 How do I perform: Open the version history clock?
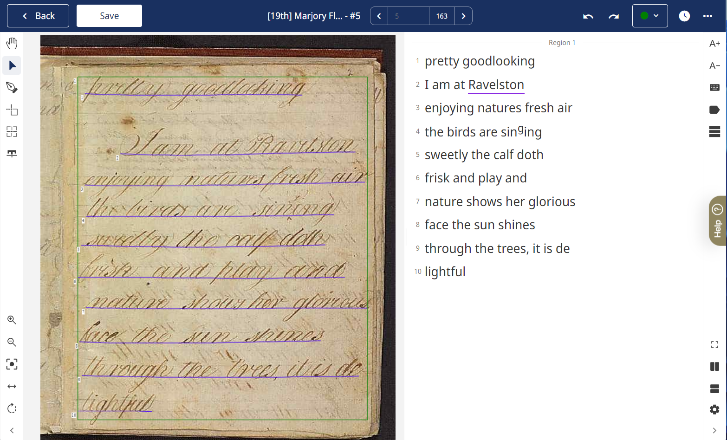684,16
